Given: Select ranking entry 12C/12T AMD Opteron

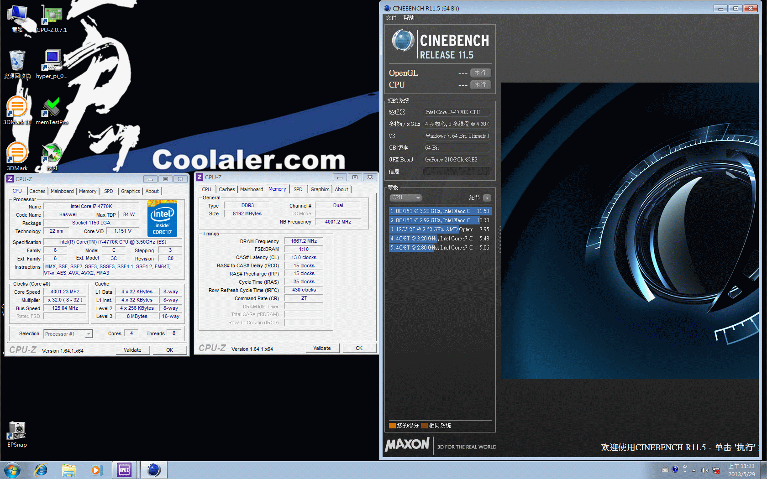Looking at the screenshot, I should [440, 229].
